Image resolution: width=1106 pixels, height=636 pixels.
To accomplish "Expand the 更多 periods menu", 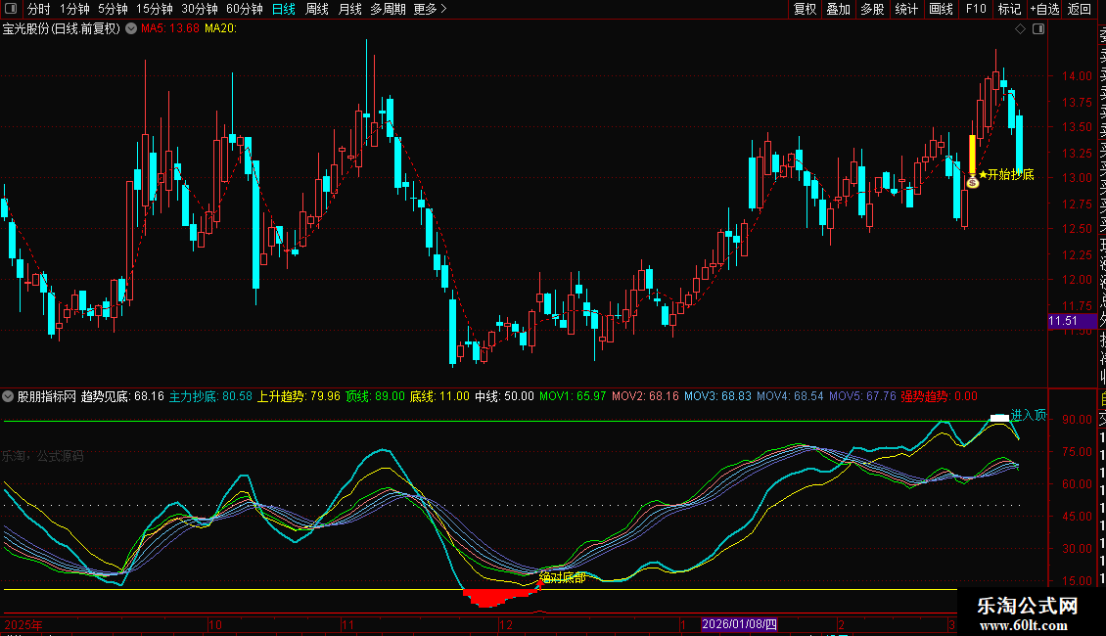I will point(430,9).
